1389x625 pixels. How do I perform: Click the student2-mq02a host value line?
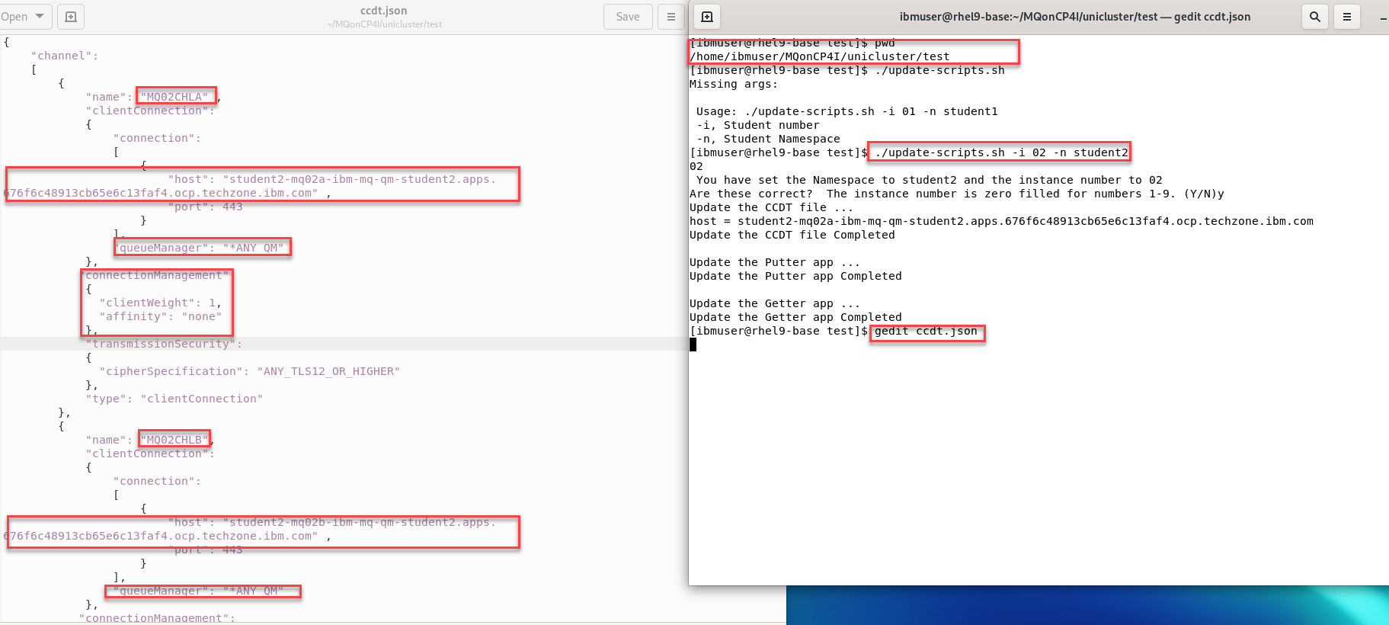[x=362, y=179]
